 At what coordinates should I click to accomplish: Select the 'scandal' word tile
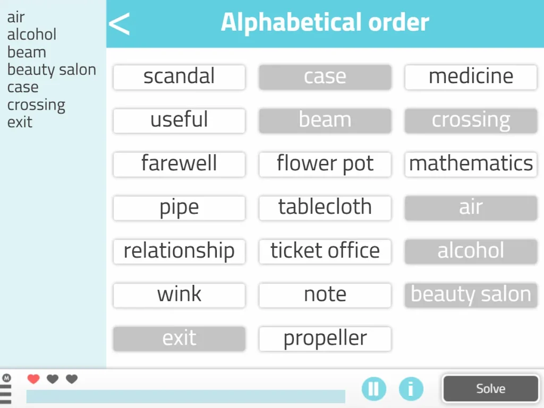tap(179, 76)
